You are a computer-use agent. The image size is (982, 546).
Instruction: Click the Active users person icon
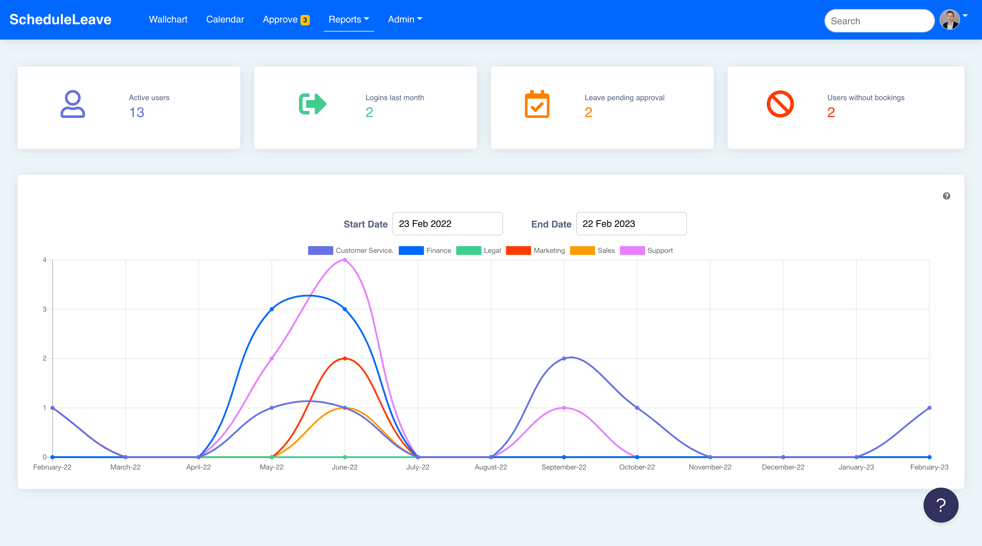click(72, 104)
